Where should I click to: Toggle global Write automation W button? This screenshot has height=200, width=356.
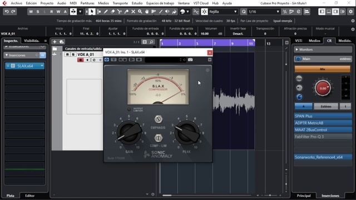pos(58,12)
